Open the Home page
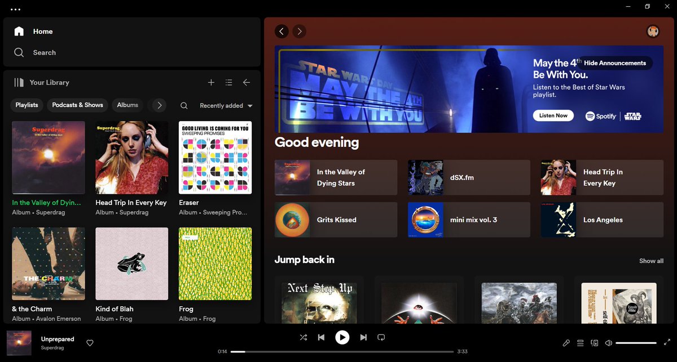 (33, 32)
